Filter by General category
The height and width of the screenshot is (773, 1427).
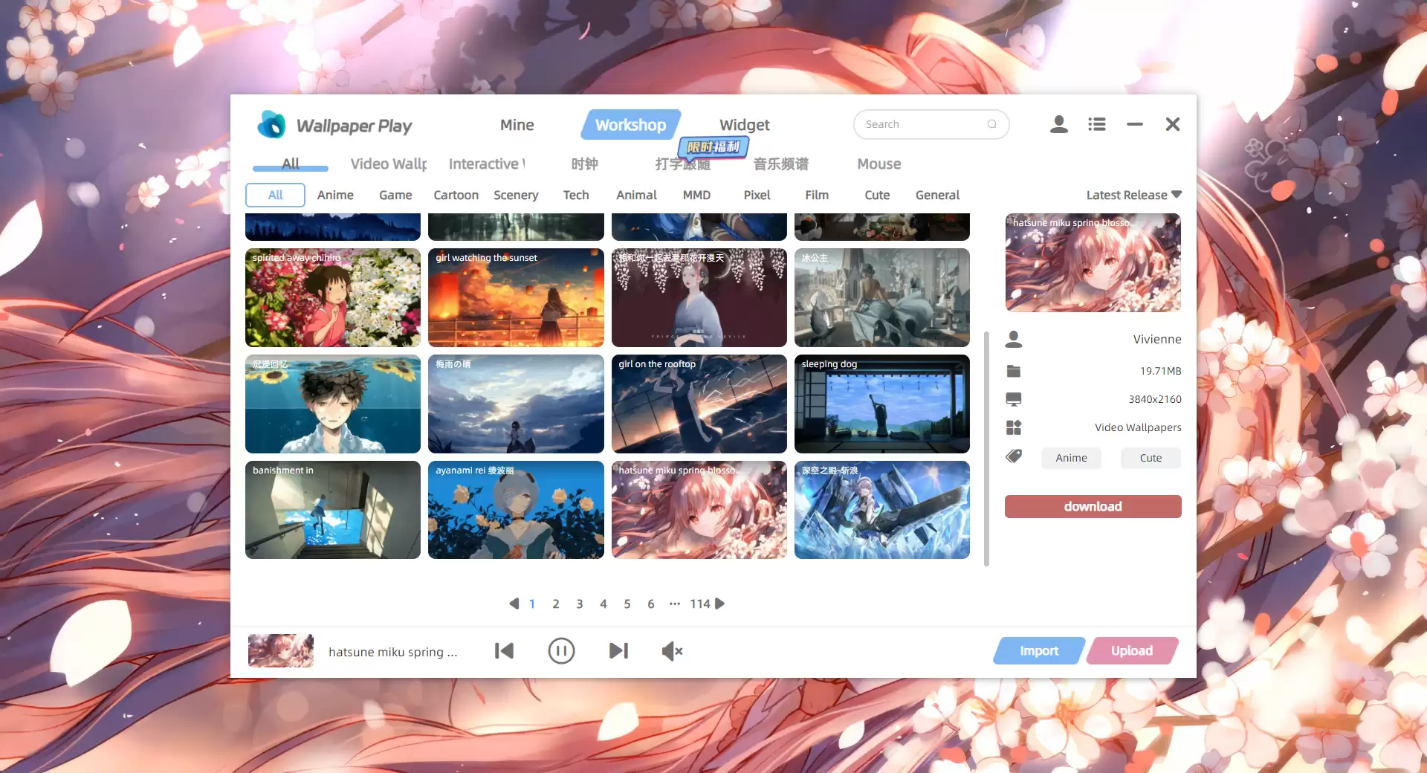point(937,195)
